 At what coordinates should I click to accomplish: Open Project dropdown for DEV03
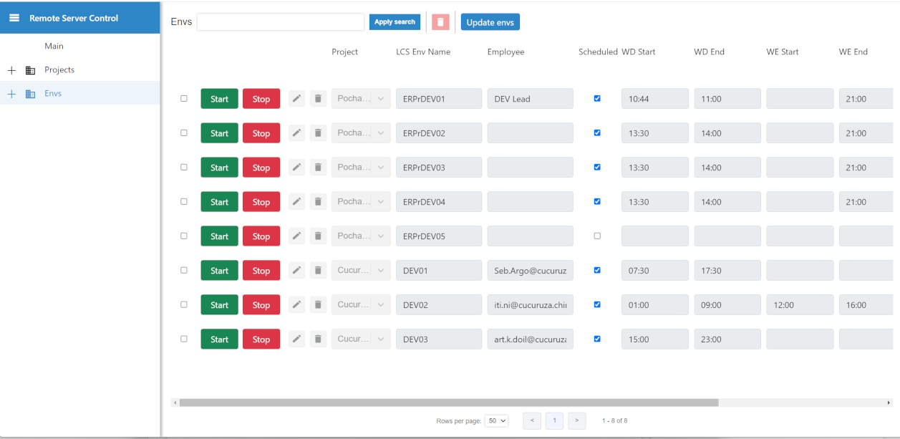(x=361, y=339)
